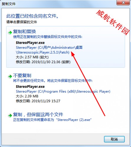The width and height of the screenshot is (131, 147).
Task: Click the StereoPlayer.exe filename under 复制和替换
Action: tap(30, 43)
